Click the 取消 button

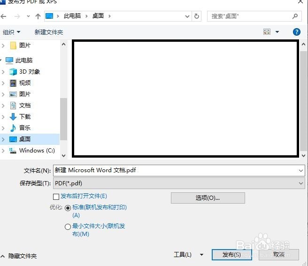279,255
